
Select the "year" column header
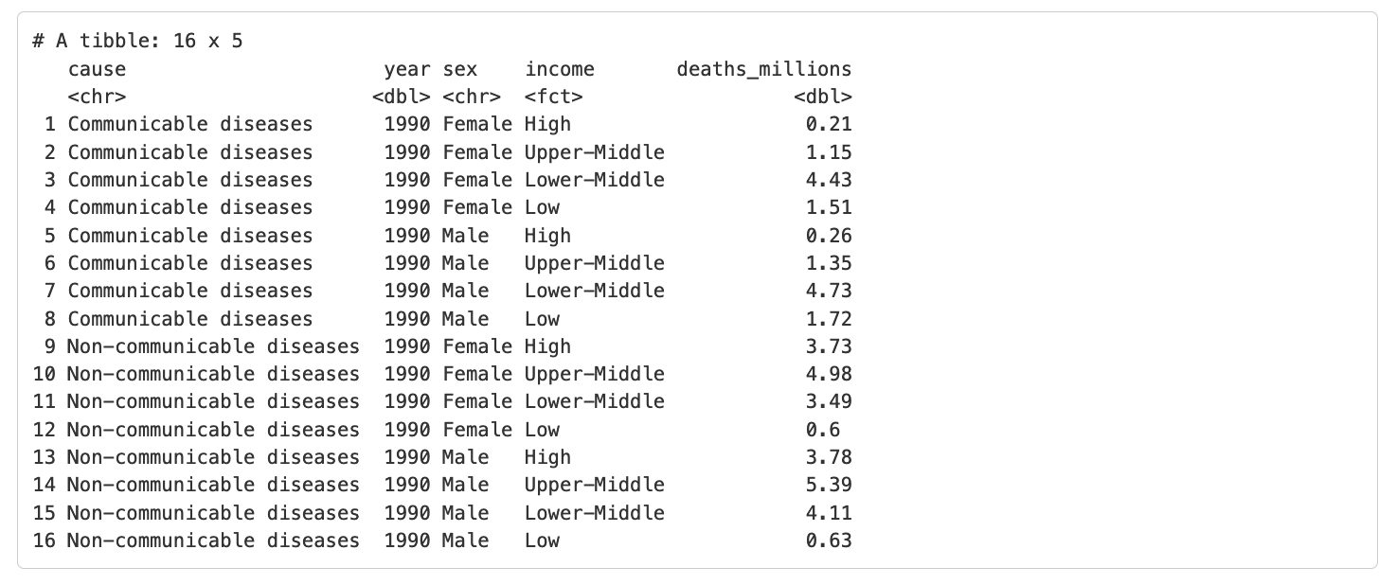(407, 69)
